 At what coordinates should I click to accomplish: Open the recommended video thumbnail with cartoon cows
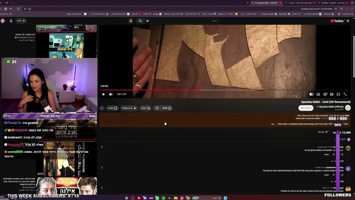point(67,46)
